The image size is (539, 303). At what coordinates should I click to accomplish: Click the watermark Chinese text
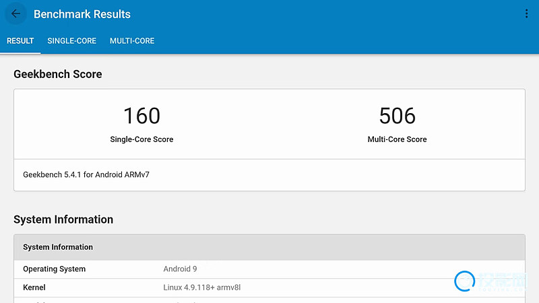[503, 280]
